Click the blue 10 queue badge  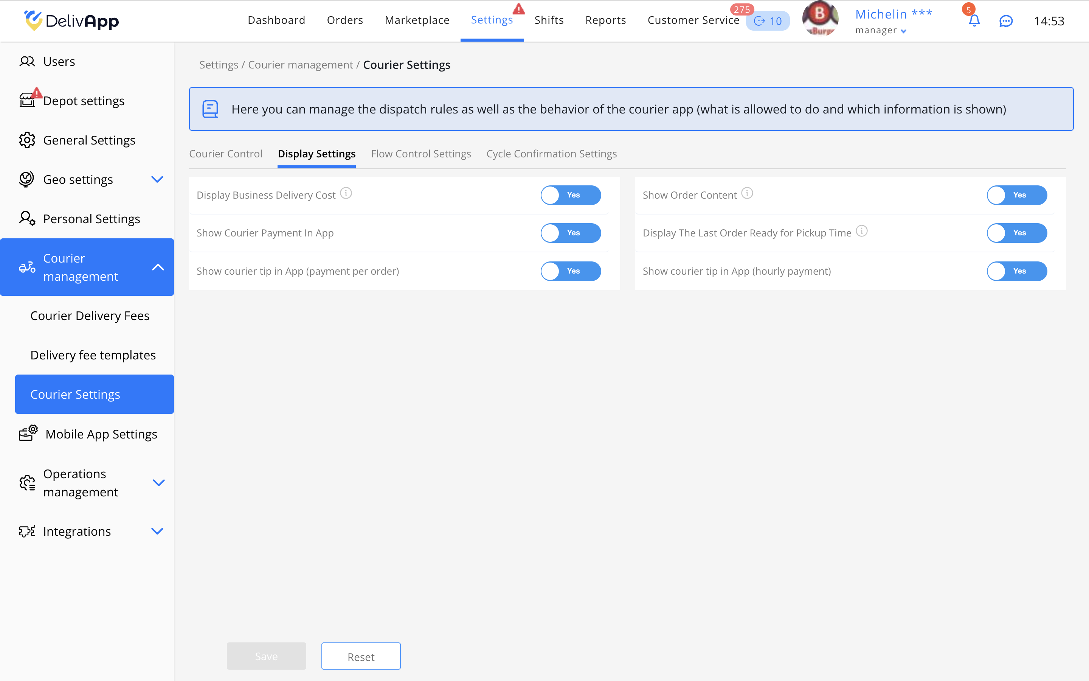point(768,21)
